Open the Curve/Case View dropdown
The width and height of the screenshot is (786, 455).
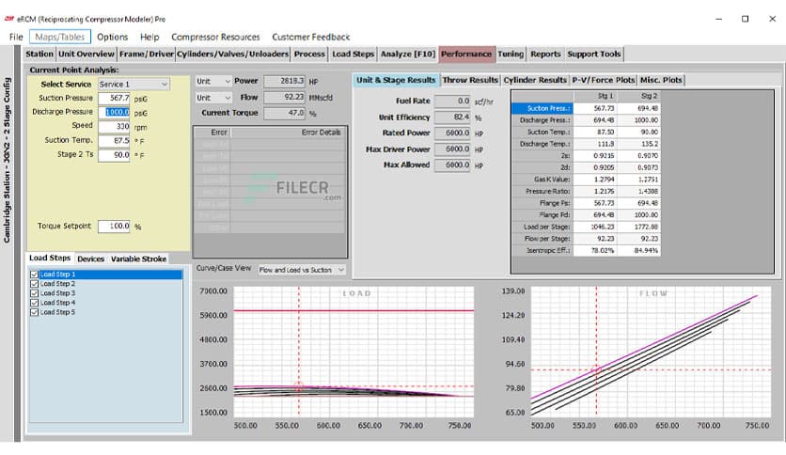(302, 270)
